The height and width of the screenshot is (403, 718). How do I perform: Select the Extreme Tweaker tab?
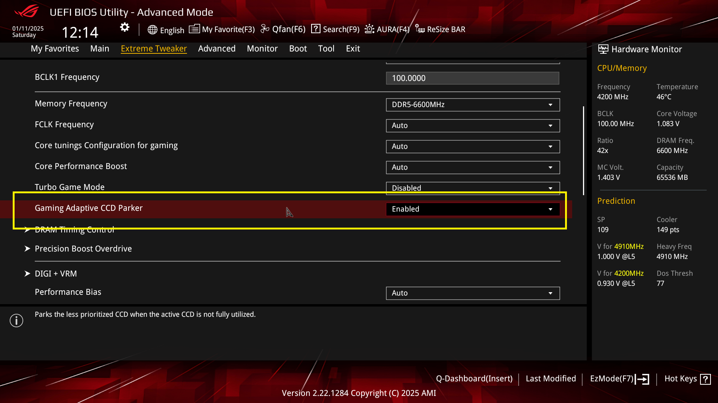click(154, 49)
